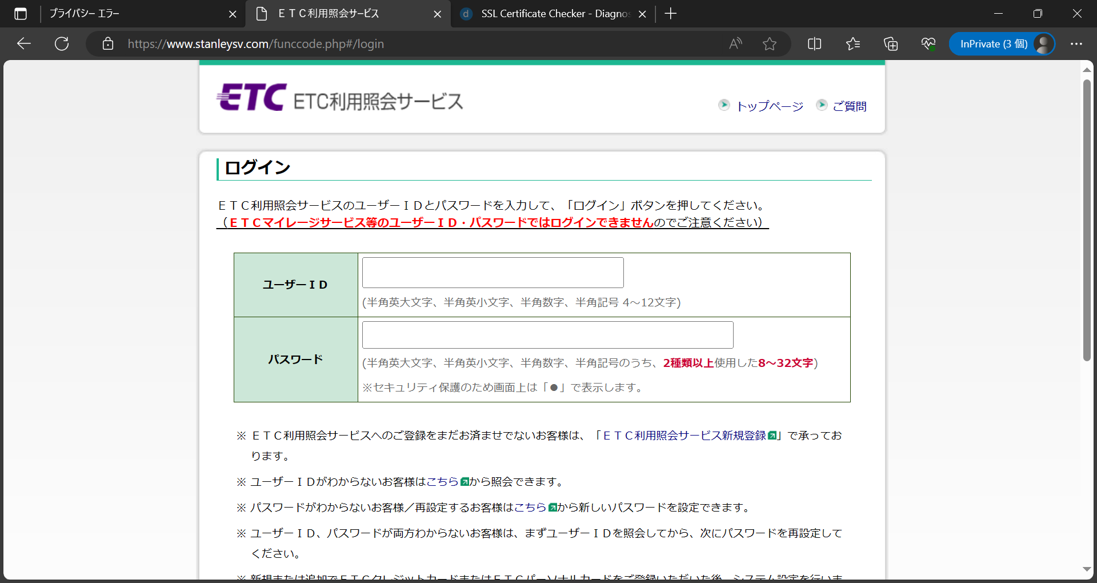
Task: Click scrollbar down arrow
Action: [x=1087, y=569]
